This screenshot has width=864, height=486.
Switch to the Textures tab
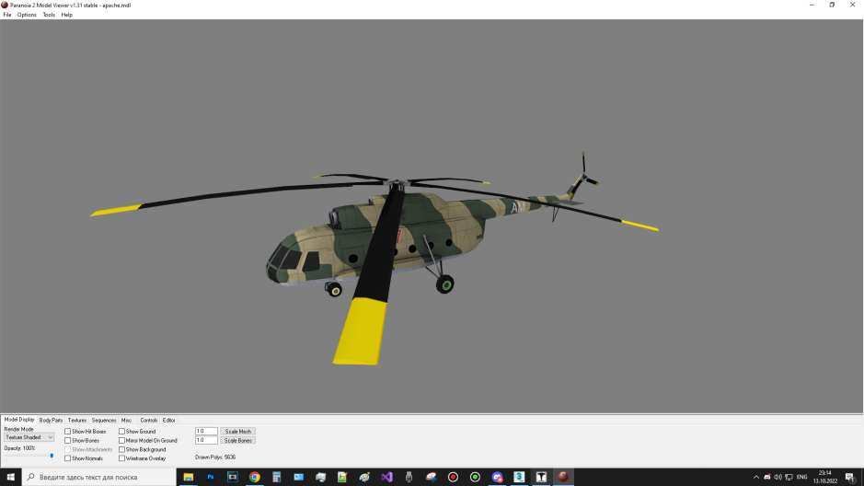(x=77, y=420)
